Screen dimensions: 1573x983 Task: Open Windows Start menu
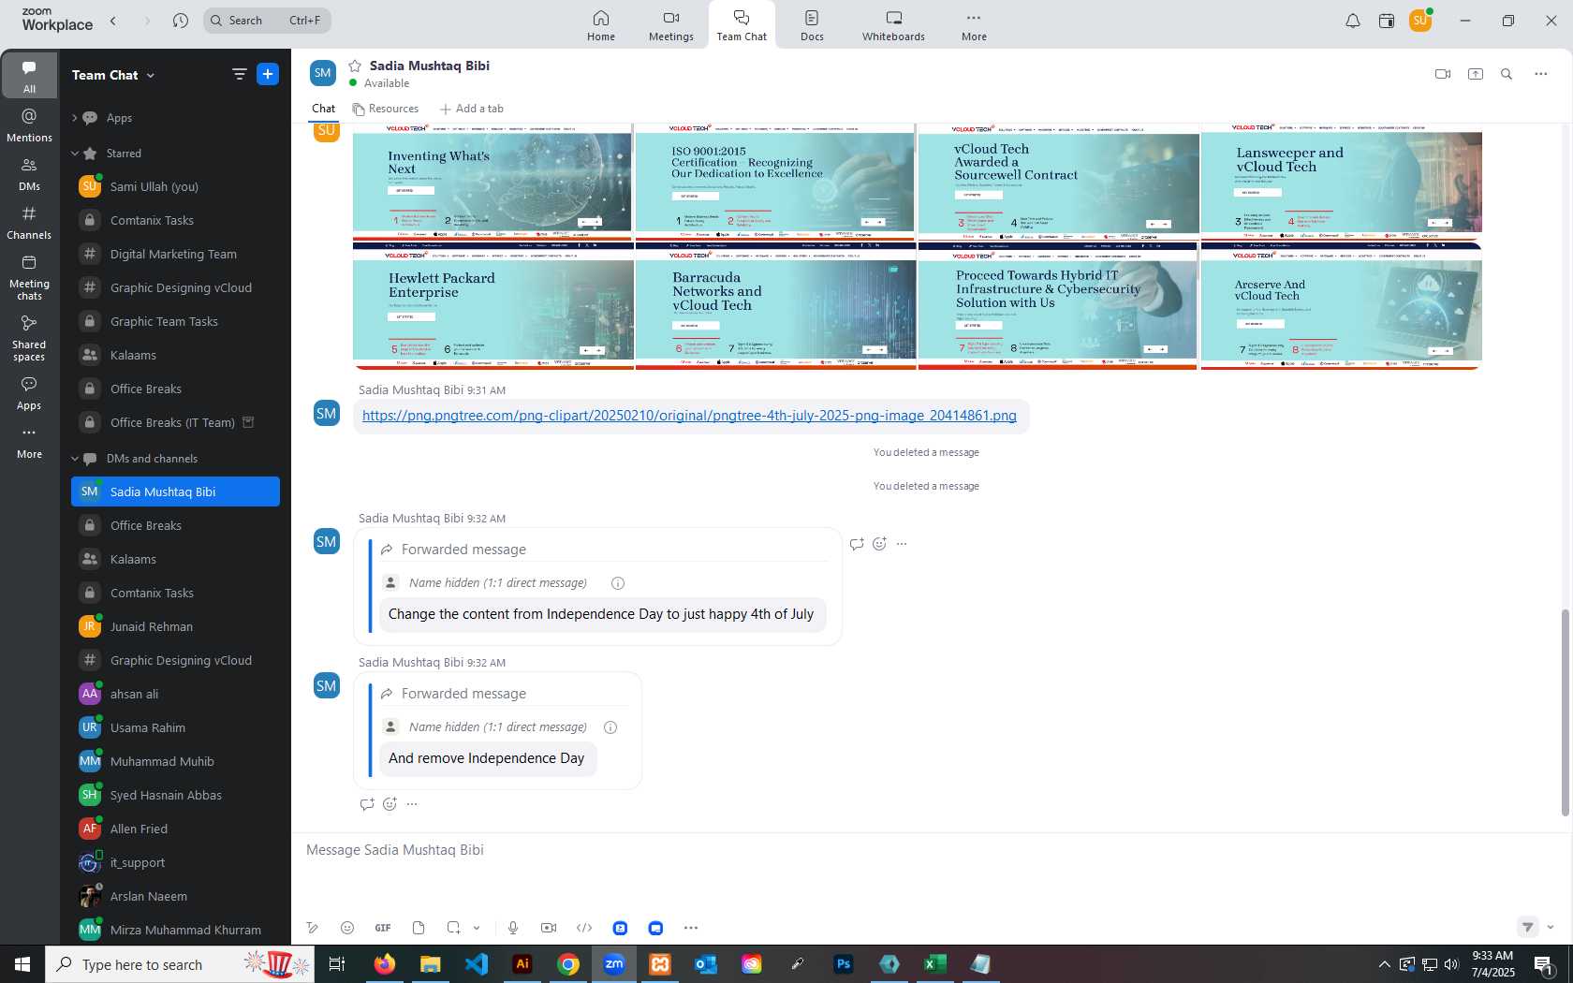pos(22,963)
